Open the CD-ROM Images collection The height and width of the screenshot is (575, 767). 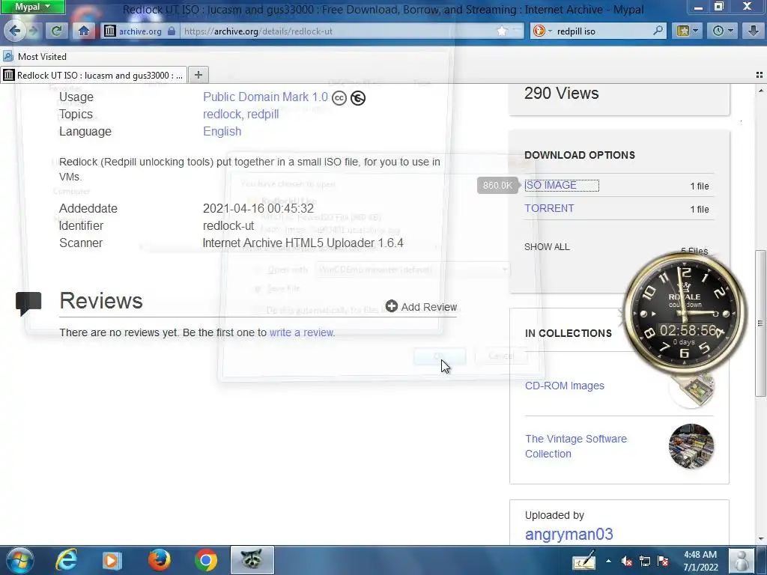(565, 386)
